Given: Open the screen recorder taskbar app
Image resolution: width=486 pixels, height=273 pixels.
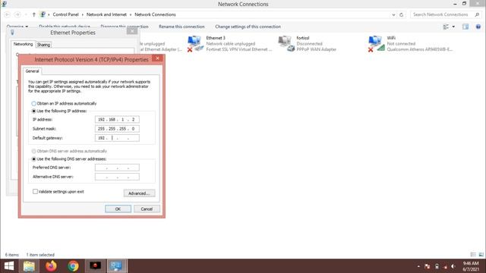Looking at the screenshot, I should click(x=95, y=266).
